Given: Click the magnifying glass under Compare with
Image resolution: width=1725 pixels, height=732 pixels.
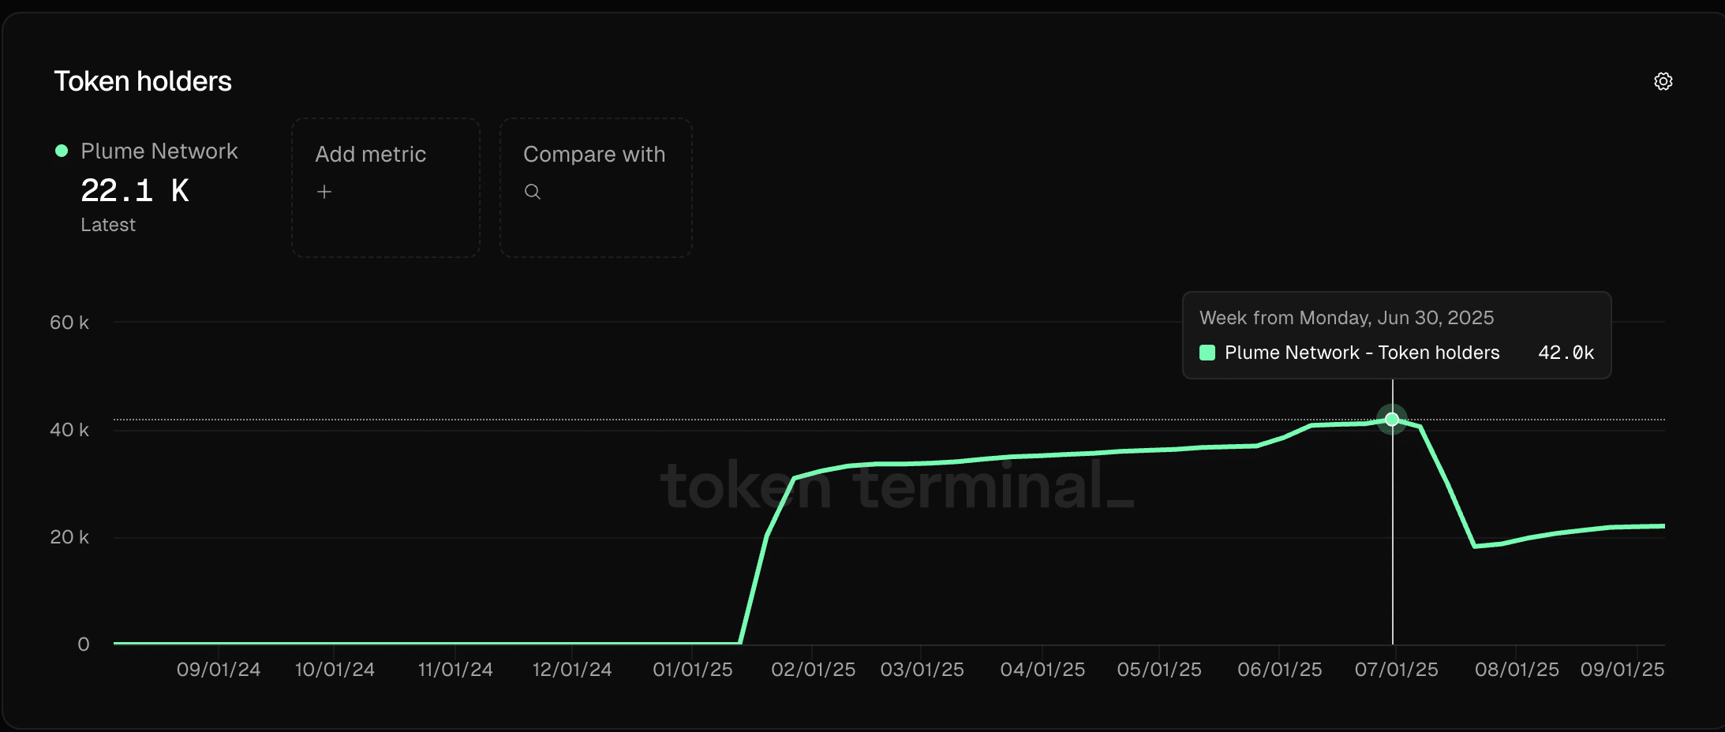Looking at the screenshot, I should pyautogui.click(x=533, y=191).
